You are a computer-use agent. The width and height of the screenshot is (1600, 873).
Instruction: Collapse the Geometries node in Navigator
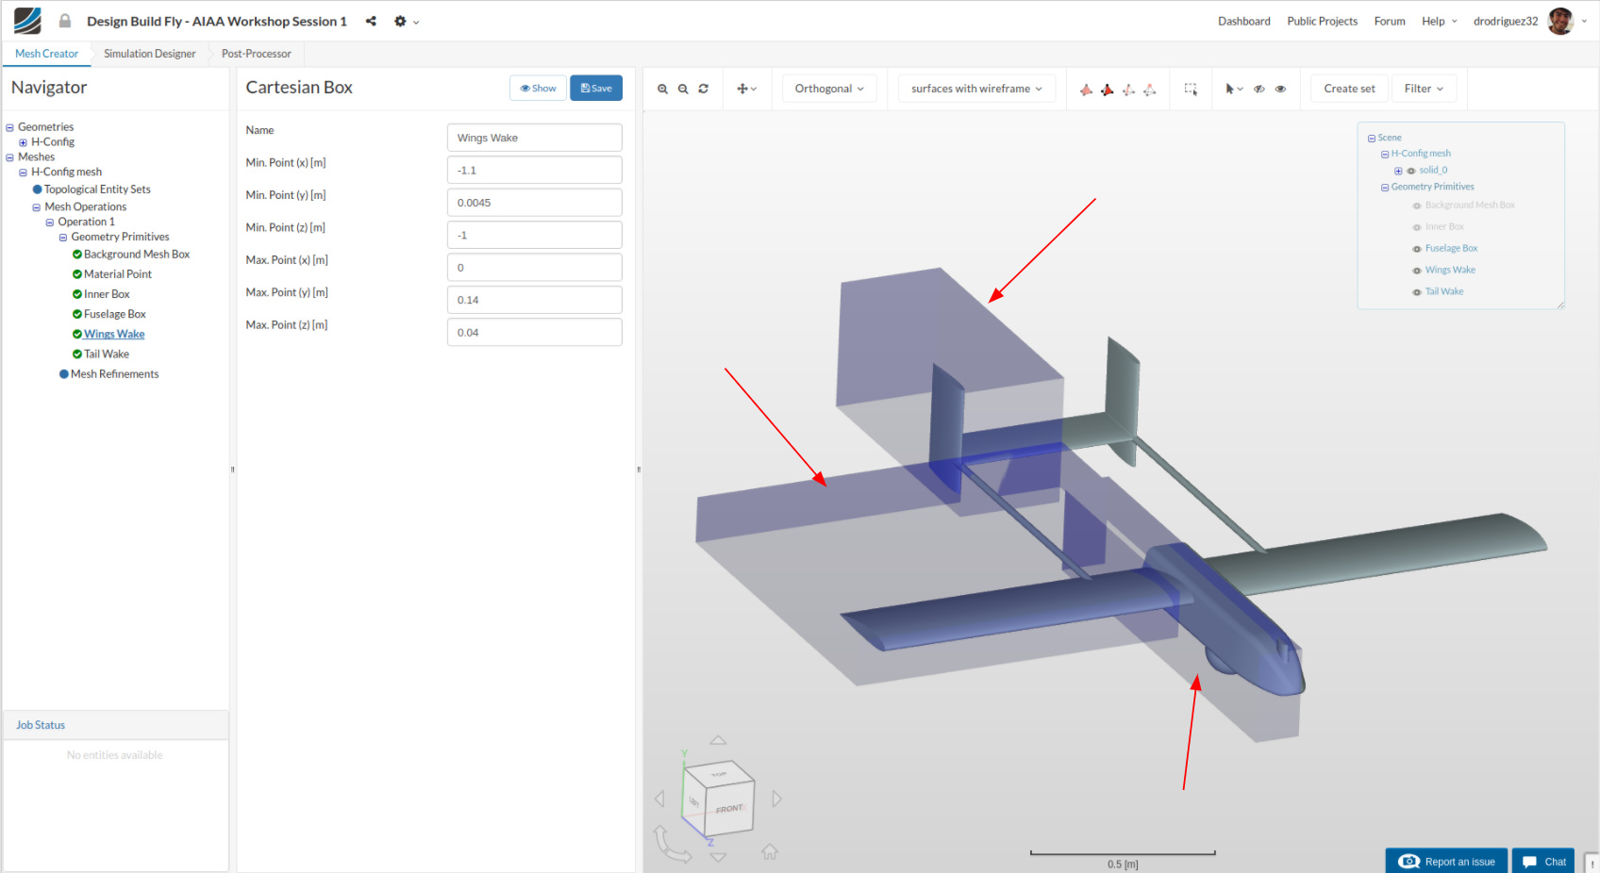[x=9, y=127]
